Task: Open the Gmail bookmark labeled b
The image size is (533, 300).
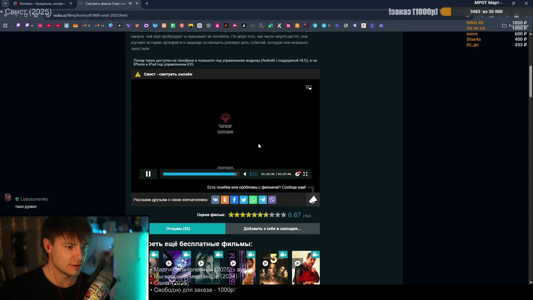Action: pos(86,25)
